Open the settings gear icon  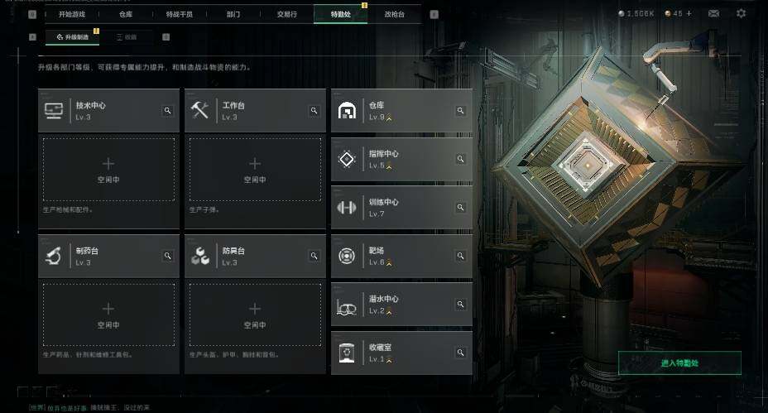pos(741,14)
